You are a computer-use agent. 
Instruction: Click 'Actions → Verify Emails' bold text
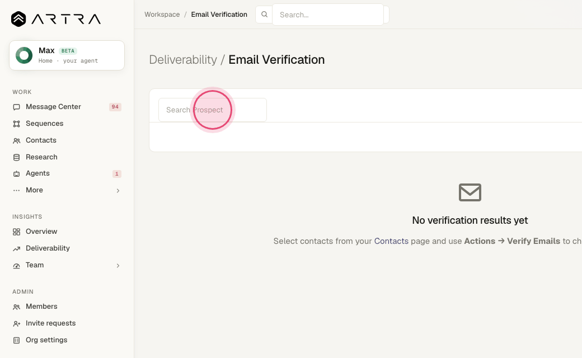[x=512, y=241]
